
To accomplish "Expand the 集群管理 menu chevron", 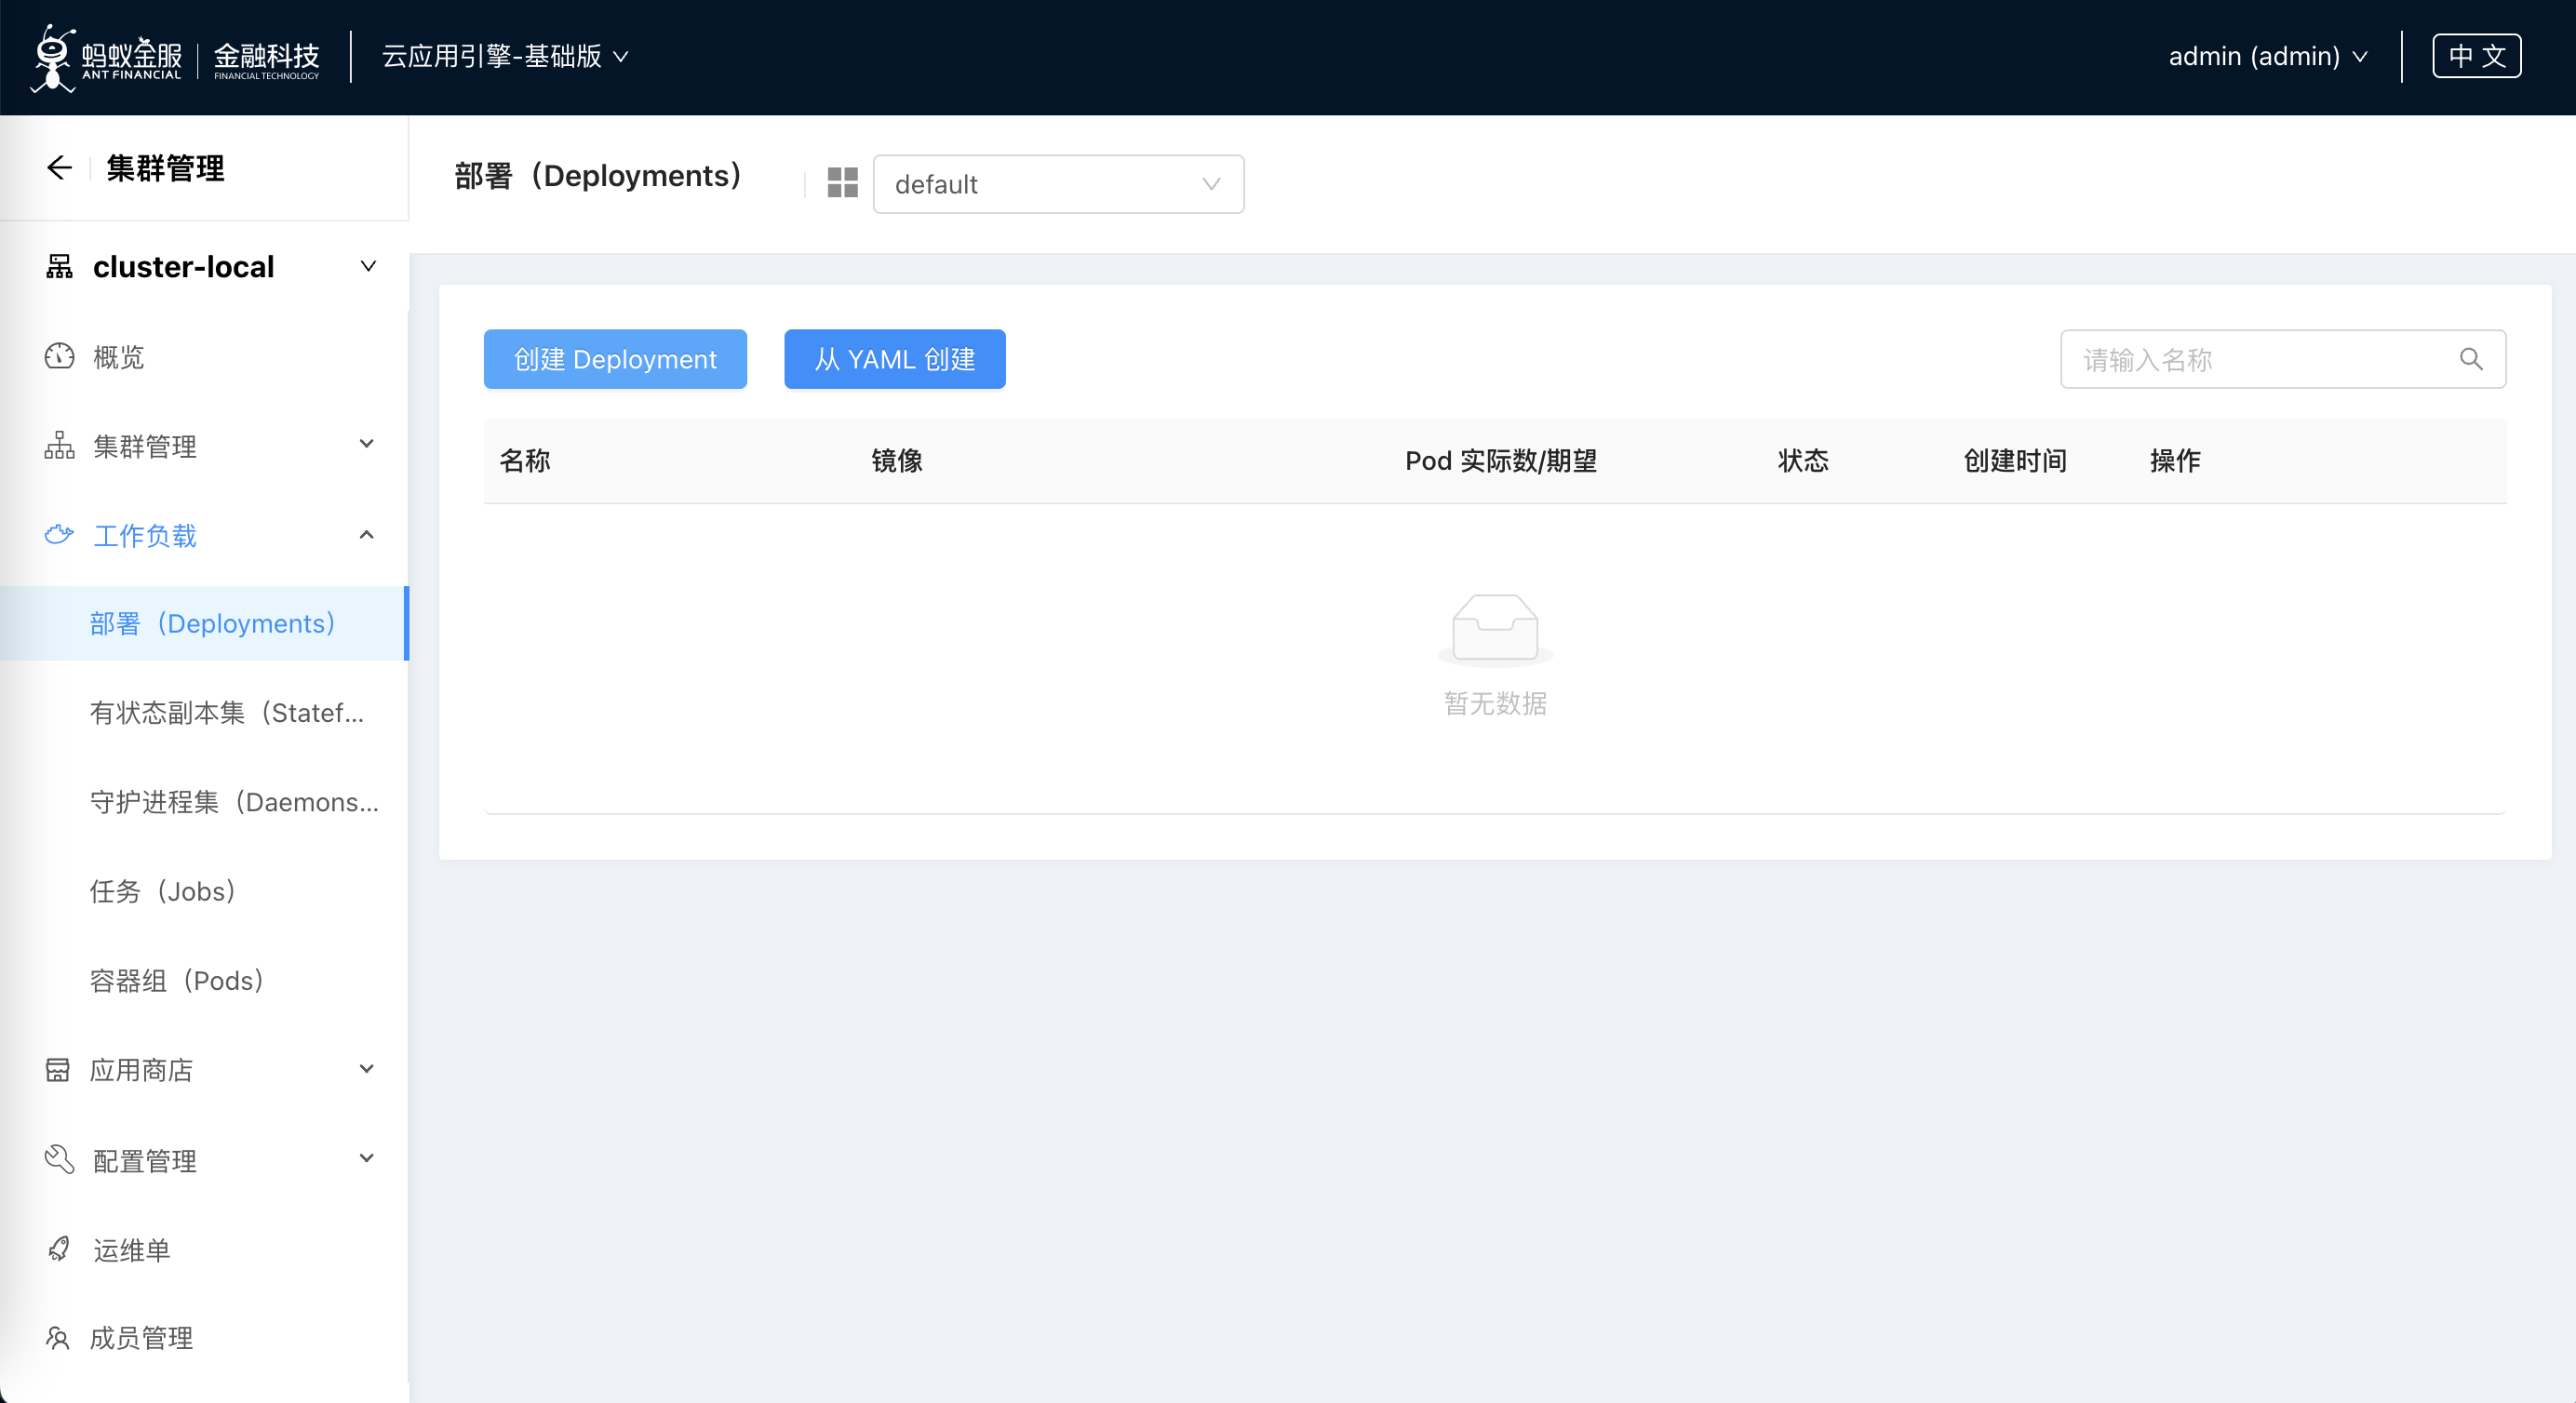I will click(367, 444).
